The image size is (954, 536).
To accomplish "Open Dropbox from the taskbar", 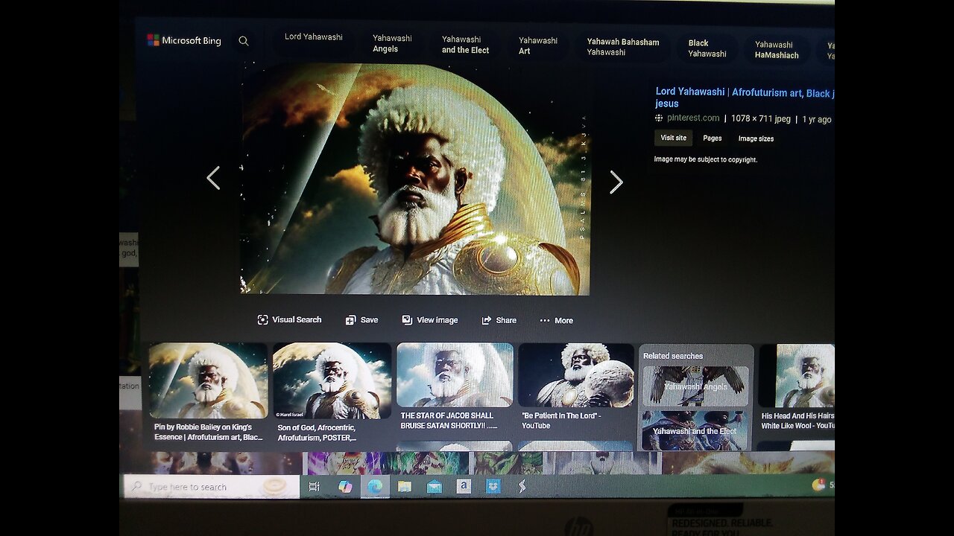I will point(493,487).
